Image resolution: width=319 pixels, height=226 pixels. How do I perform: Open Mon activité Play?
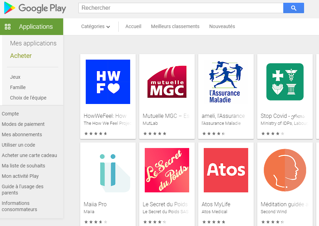point(20,176)
